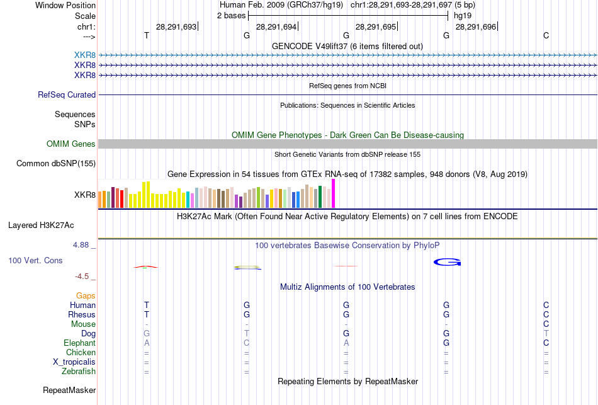Click the XKR8 label beside the GTEx bar chart
This screenshot has height=405, width=598.
click(x=85, y=195)
